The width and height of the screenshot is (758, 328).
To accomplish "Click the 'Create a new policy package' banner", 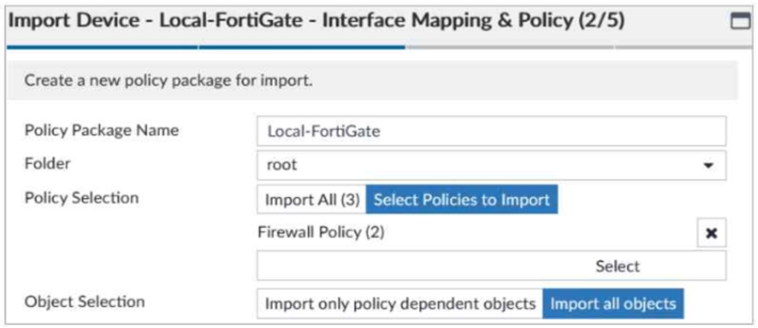I will pyautogui.click(x=372, y=80).
